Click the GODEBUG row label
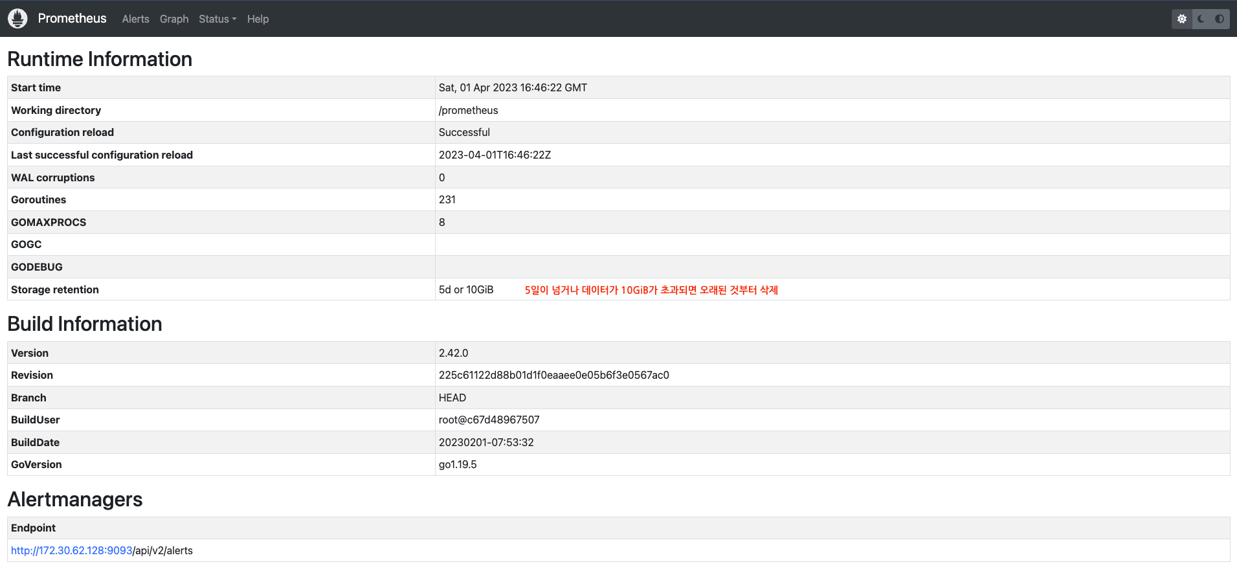Screen dimensions: 1237x584 click(x=37, y=267)
